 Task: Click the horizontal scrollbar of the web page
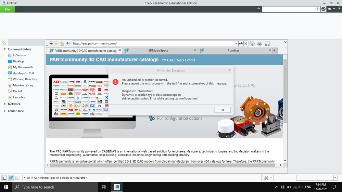pos(162,165)
